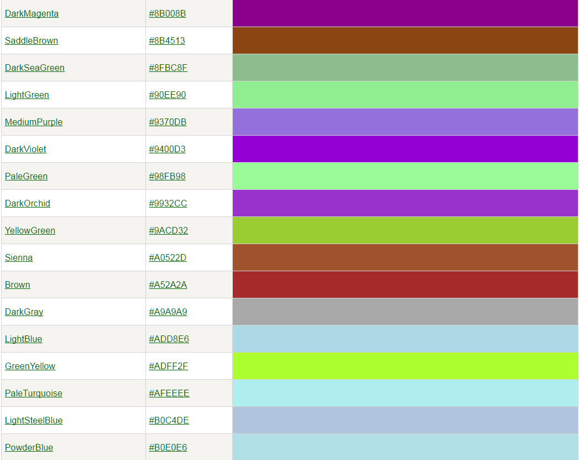Click the #9370DB hex code link
The image size is (579, 460).
[168, 122]
